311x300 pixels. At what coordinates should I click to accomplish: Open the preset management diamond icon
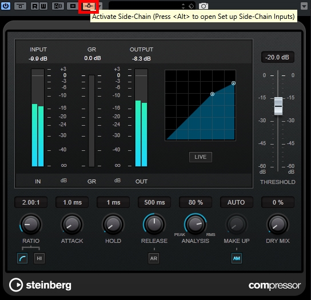click(191, 6)
